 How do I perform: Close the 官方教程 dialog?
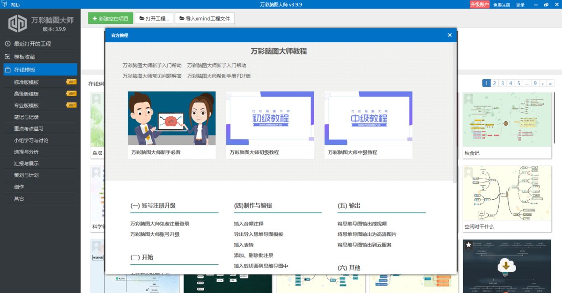(x=450, y=35)
